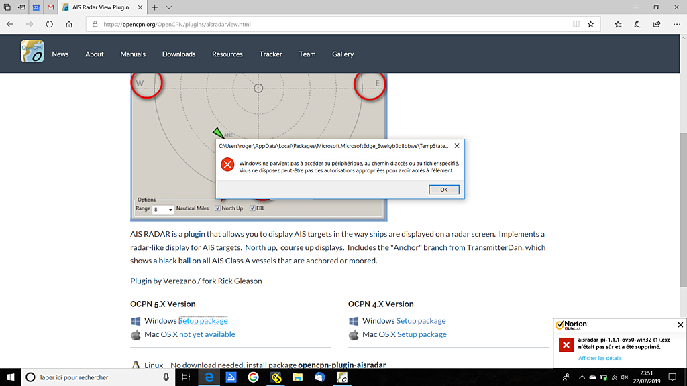This screenshot has width=687, height=386.
Task: Open the Action Center notifications icon
Action: (672, 377)
